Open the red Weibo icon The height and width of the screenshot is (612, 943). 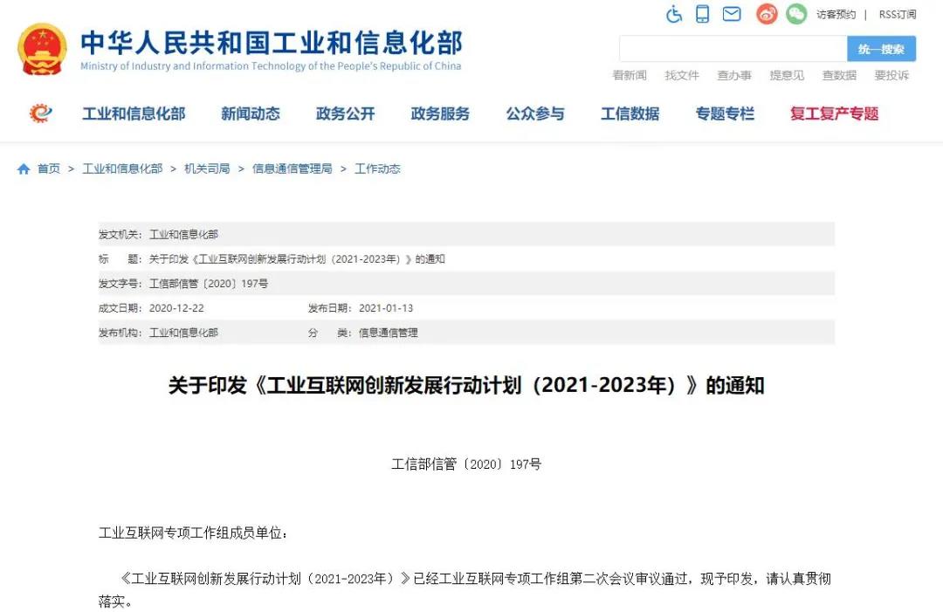click(x=767, y=14)
